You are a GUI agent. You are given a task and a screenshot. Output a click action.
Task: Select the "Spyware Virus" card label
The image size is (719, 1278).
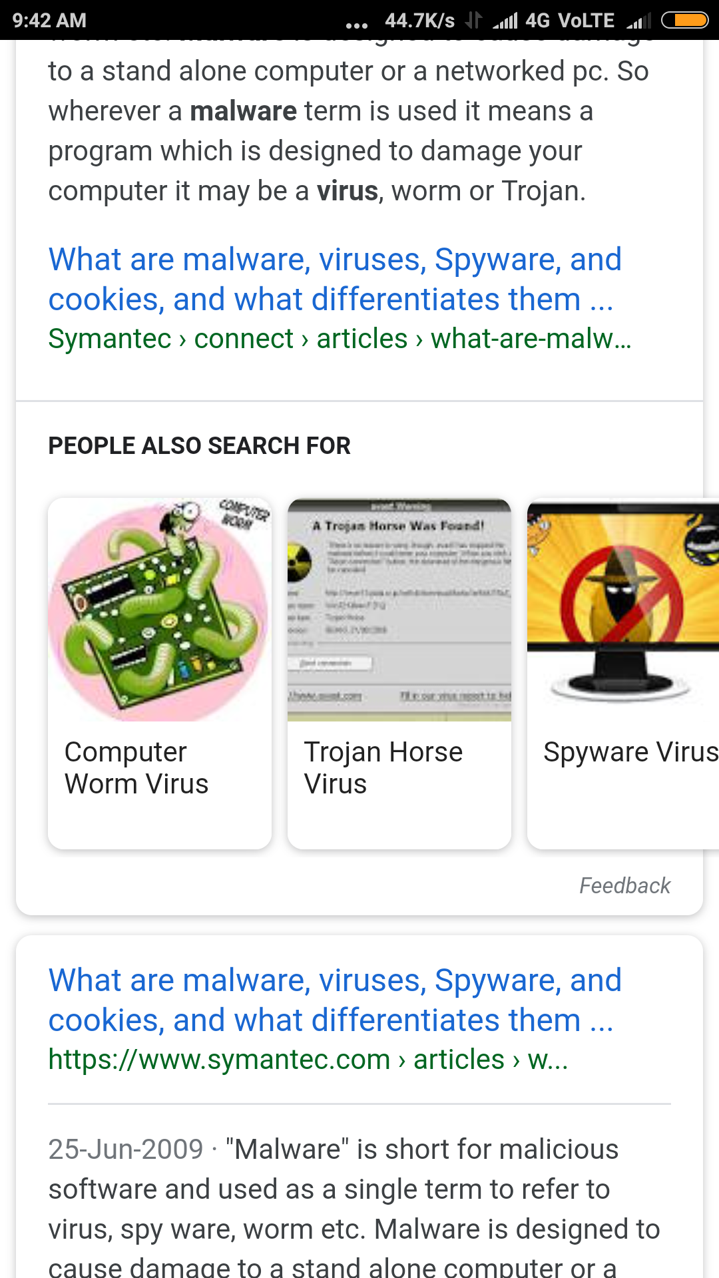coord(630,752)
